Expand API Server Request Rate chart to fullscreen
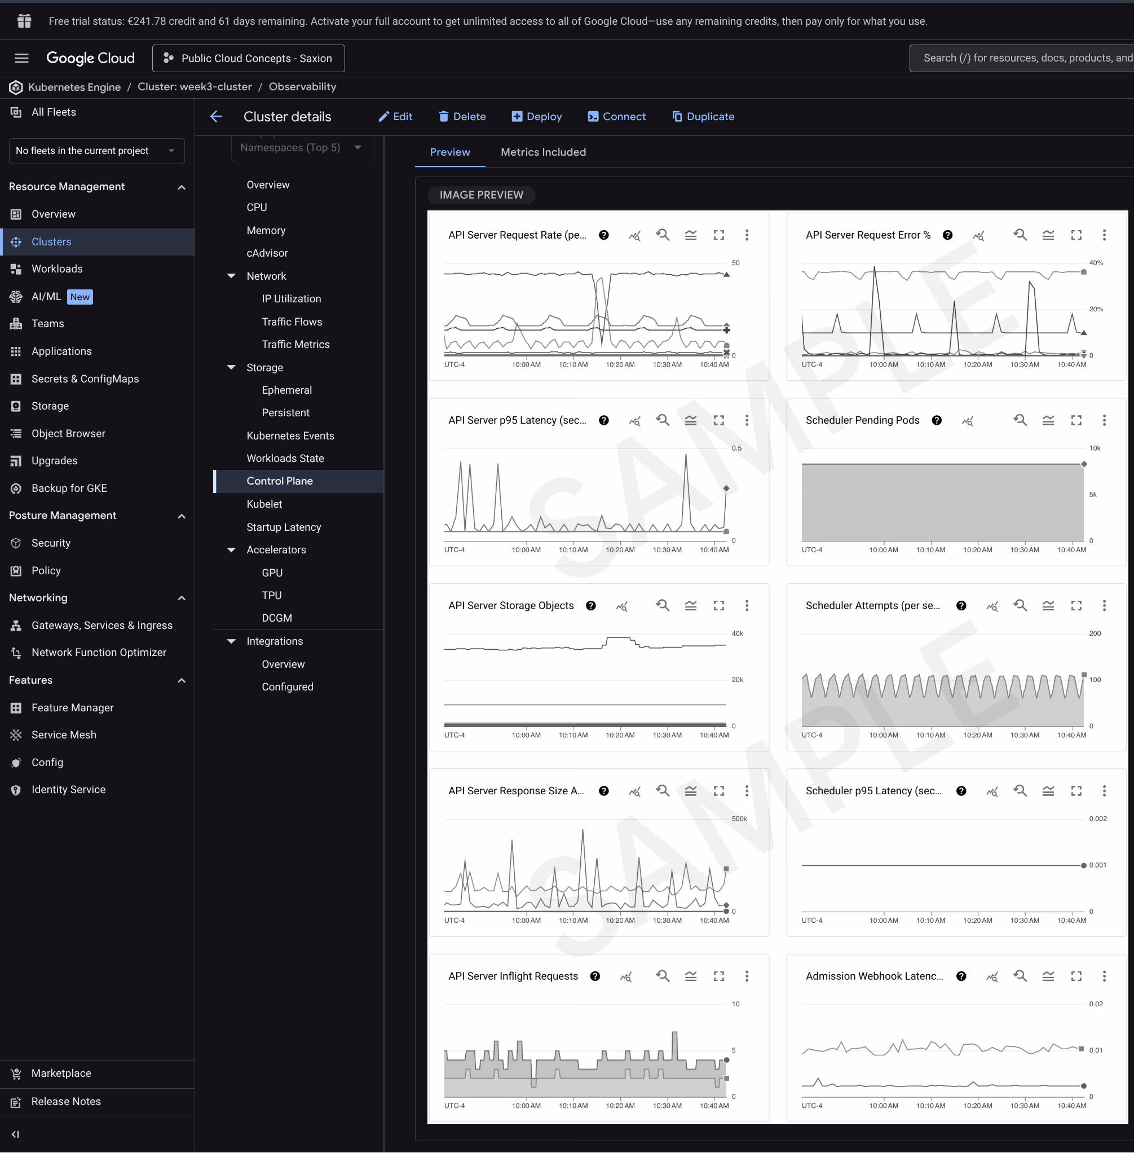 pos(718,235)
